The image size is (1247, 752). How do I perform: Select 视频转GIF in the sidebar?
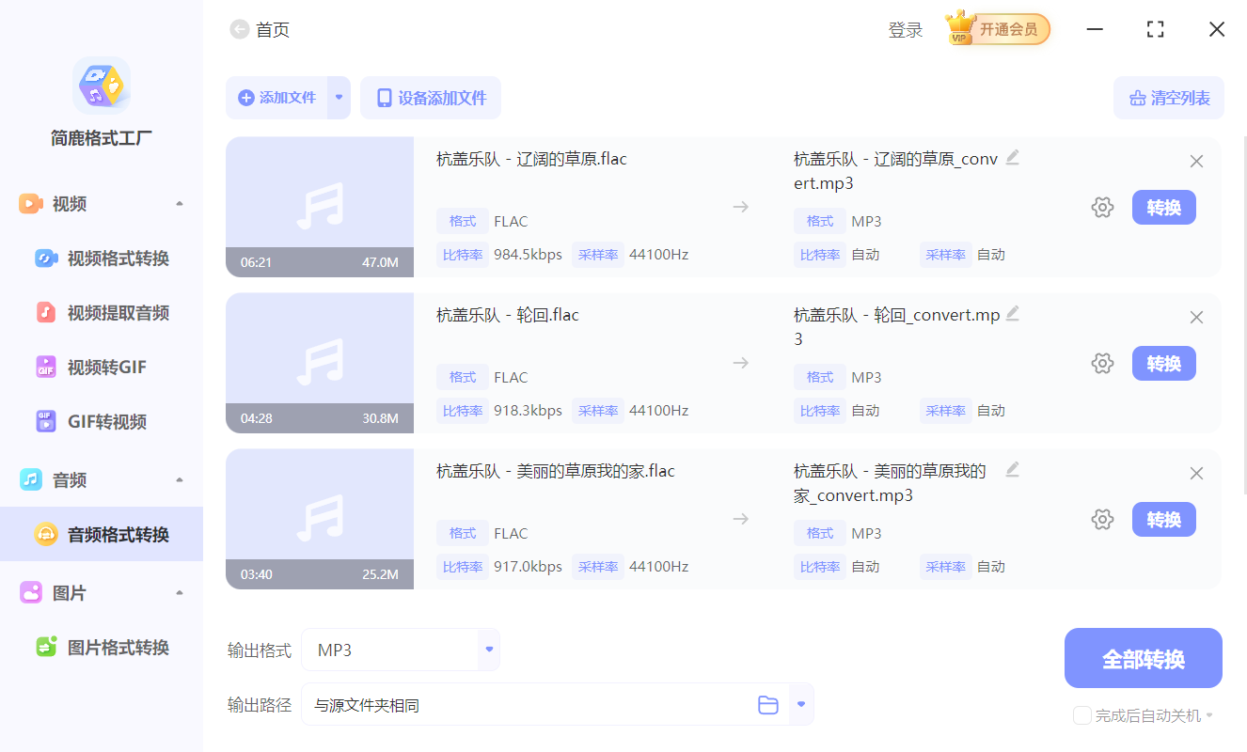click(x=102, y=368)
